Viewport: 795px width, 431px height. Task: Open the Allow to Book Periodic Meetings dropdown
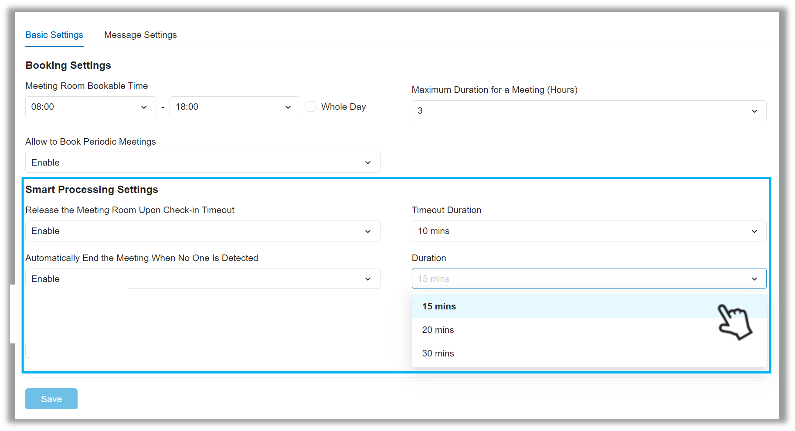click(x=202, y=162)
